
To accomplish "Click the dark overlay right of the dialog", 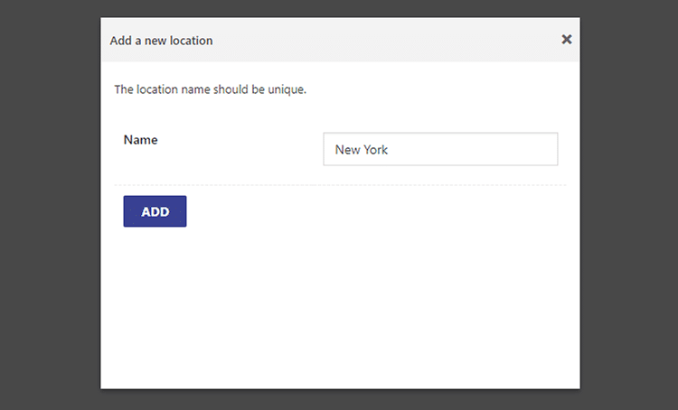I will 629,205.
